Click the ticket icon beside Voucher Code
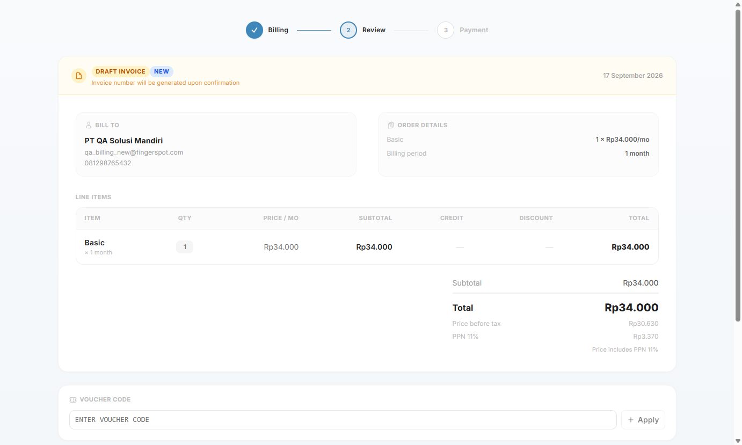Screen dimensions: 742x445 pos(73,399)
